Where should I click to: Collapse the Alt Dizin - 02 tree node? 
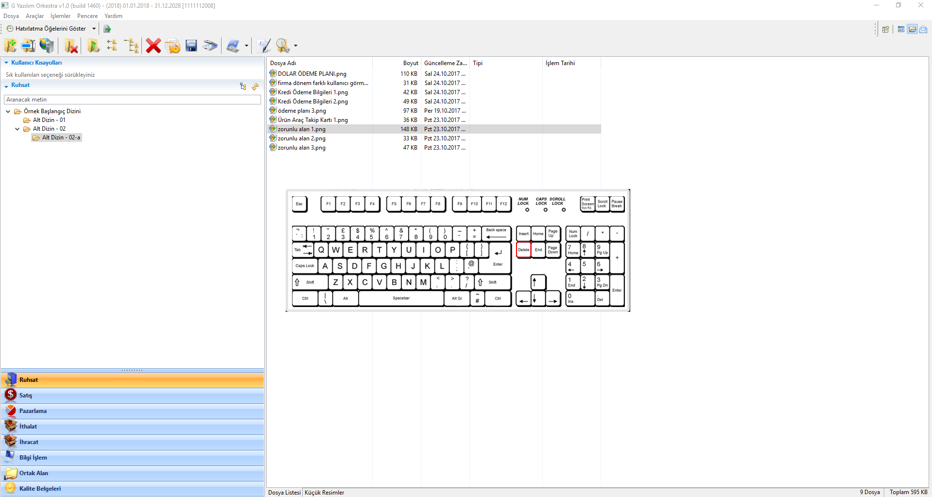pos(17,129)
